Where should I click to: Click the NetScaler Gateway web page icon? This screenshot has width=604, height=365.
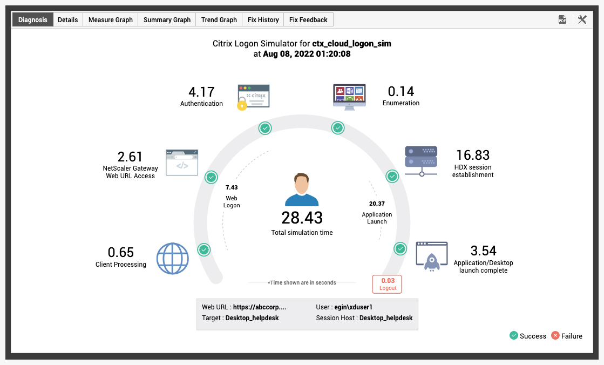[182, 163]
